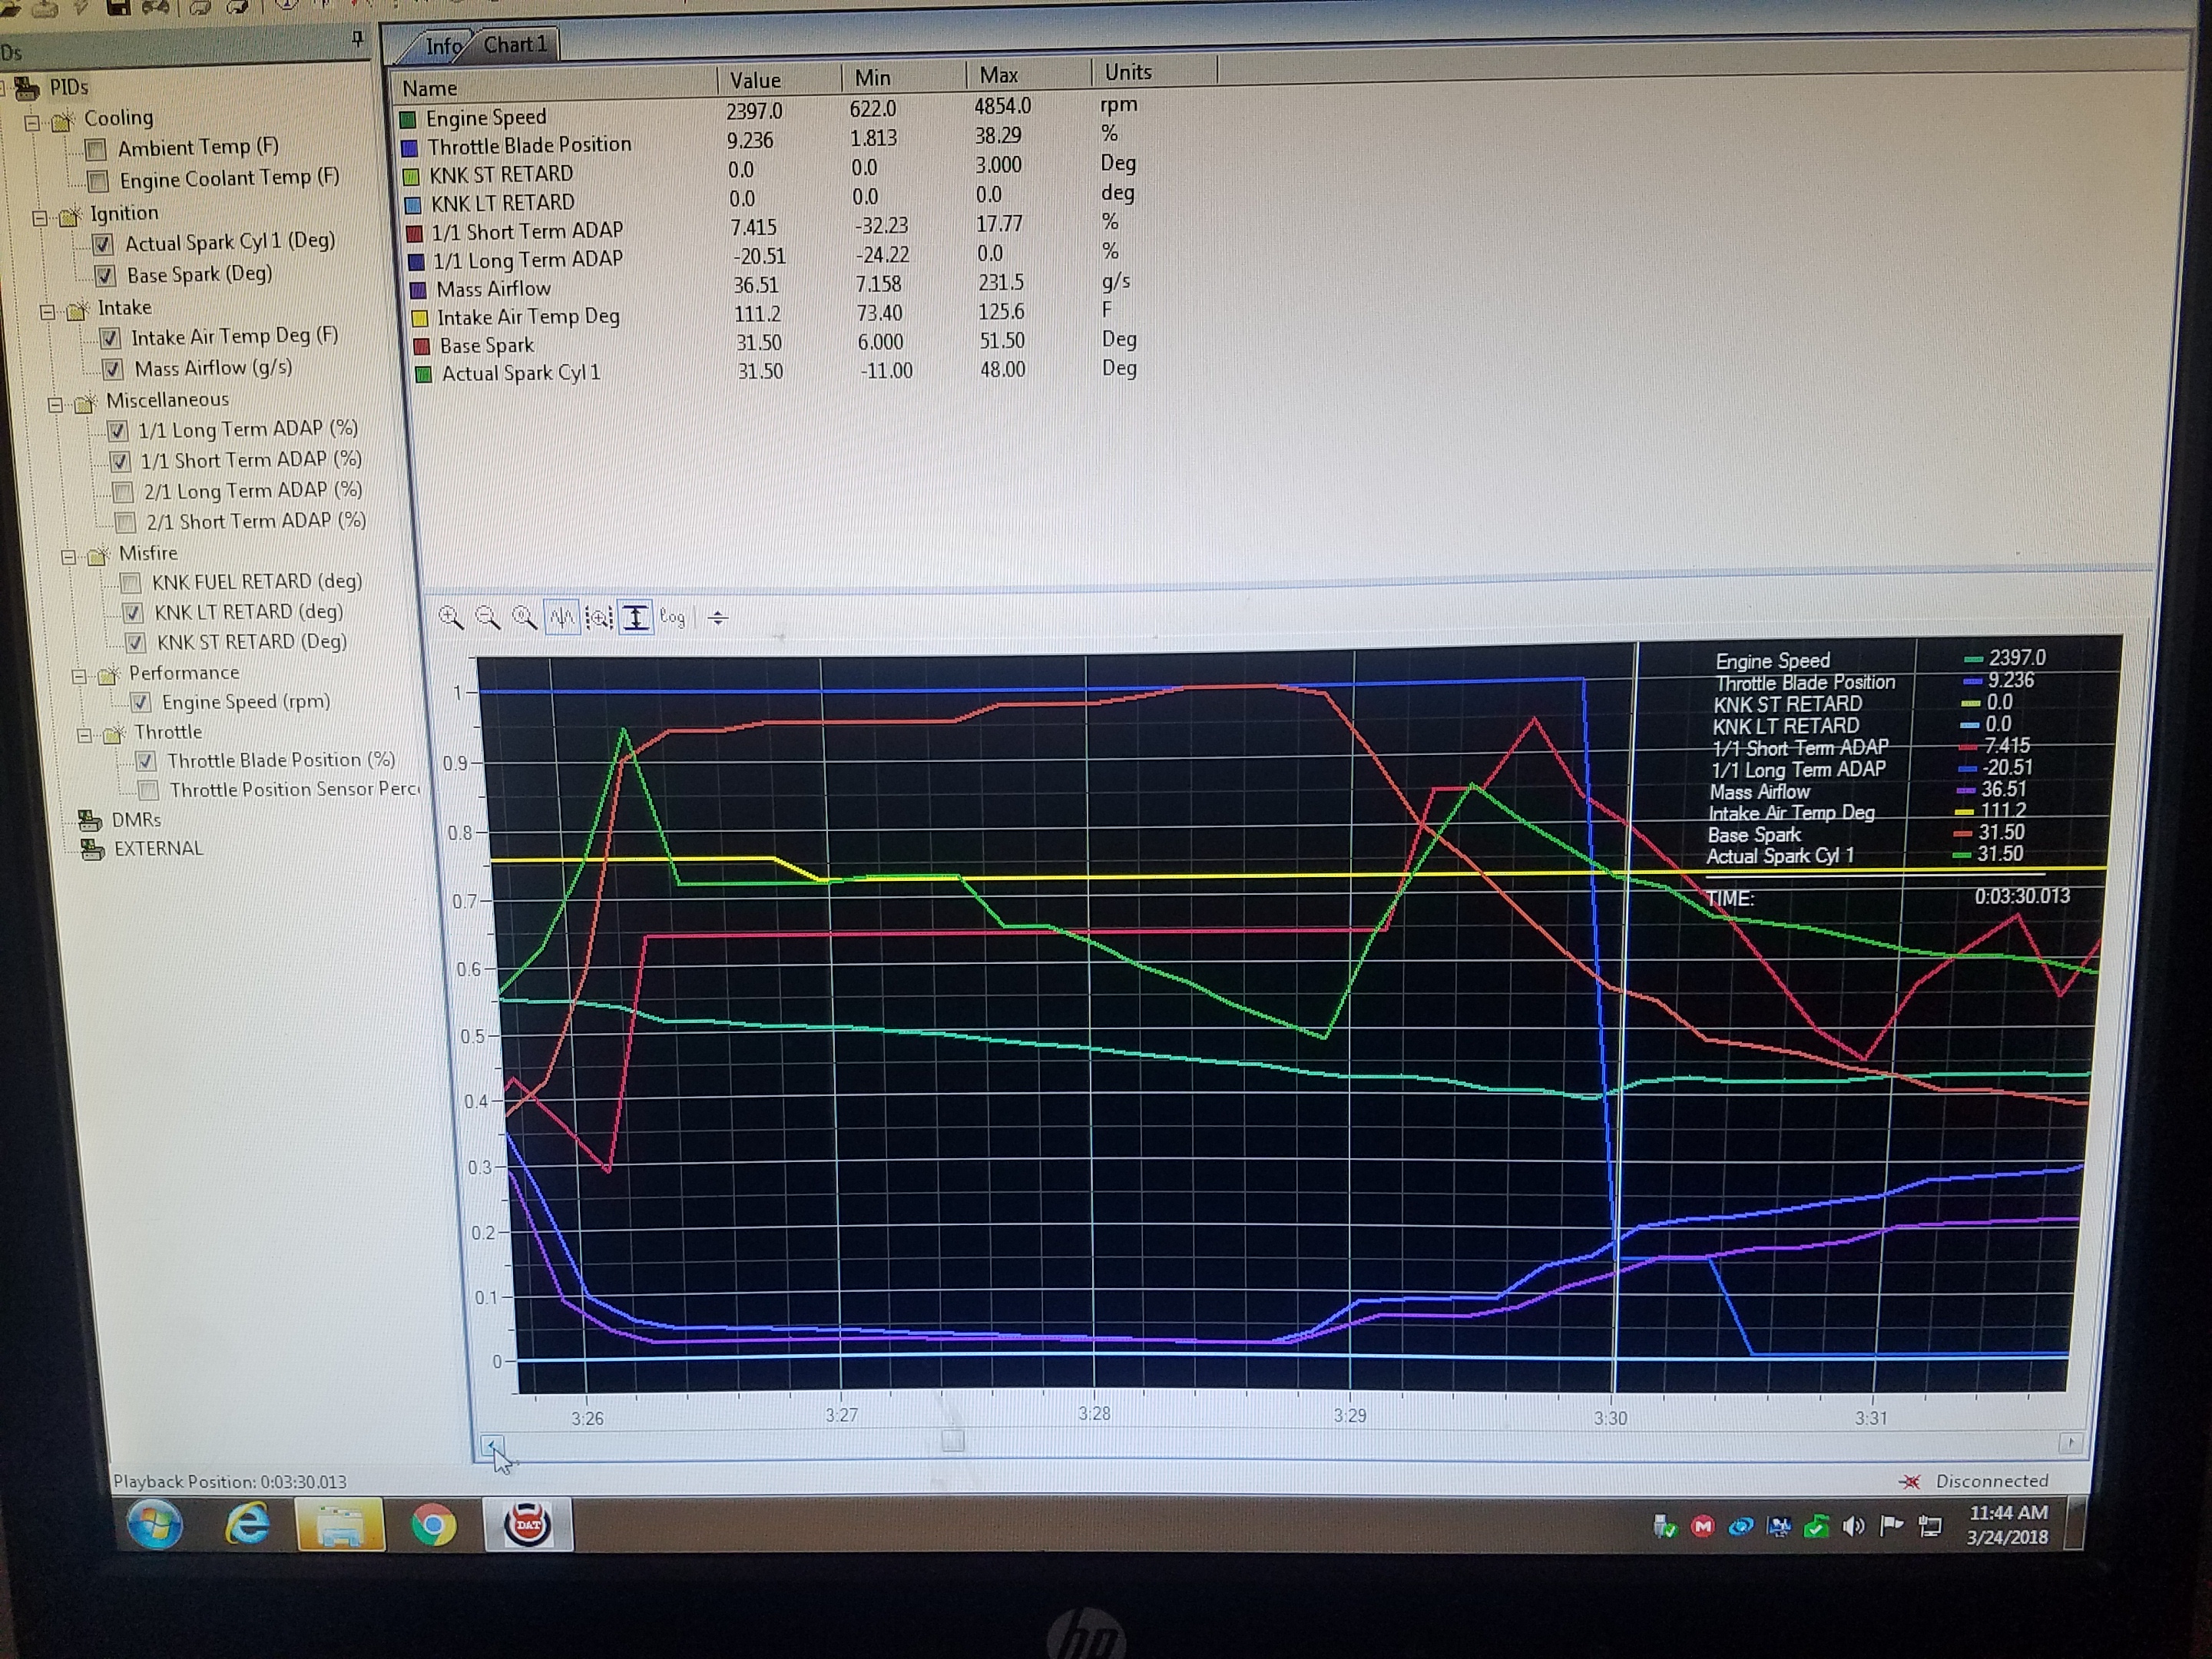Enable Engine Coolant Temp (F) checkbox

pyautogui.click(x=98, y=182)
